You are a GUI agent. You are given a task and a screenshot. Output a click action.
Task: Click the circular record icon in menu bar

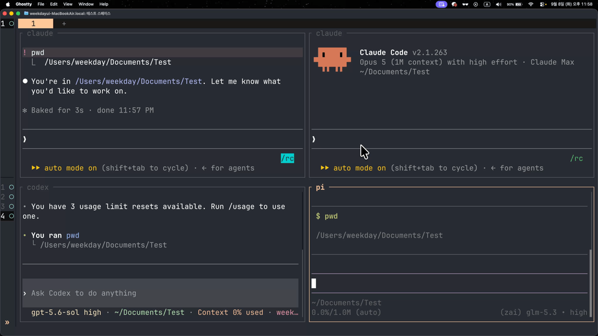[x=475, y=4]
